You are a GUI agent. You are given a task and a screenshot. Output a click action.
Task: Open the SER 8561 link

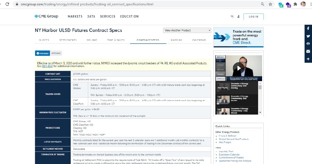pyautogui.click(x=47, y=66)
